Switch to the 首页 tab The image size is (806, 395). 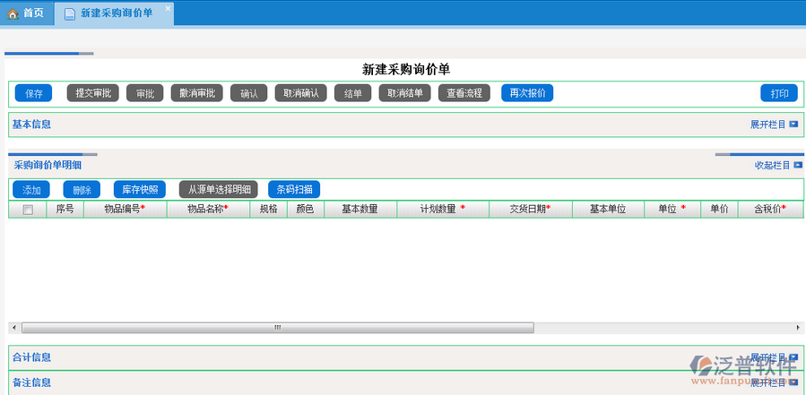(26, 13)
